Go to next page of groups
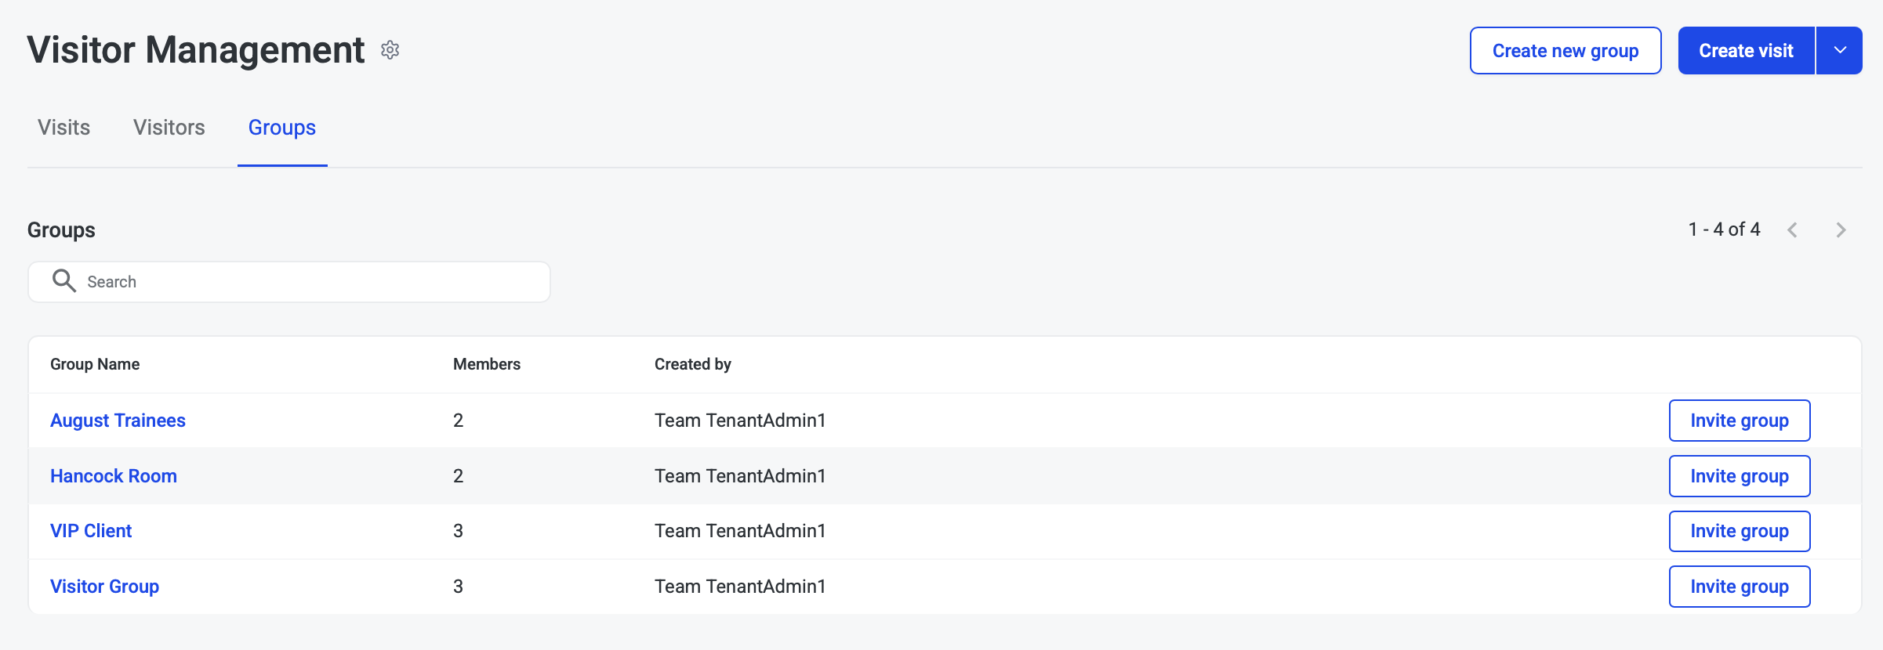 pyautogui.click(x=1841, y=229)
